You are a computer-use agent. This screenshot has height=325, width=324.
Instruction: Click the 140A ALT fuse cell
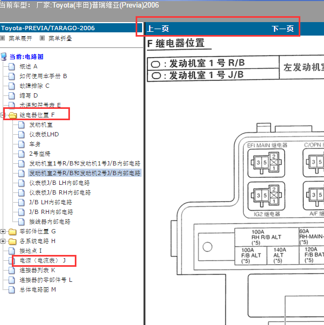point(283,255)
